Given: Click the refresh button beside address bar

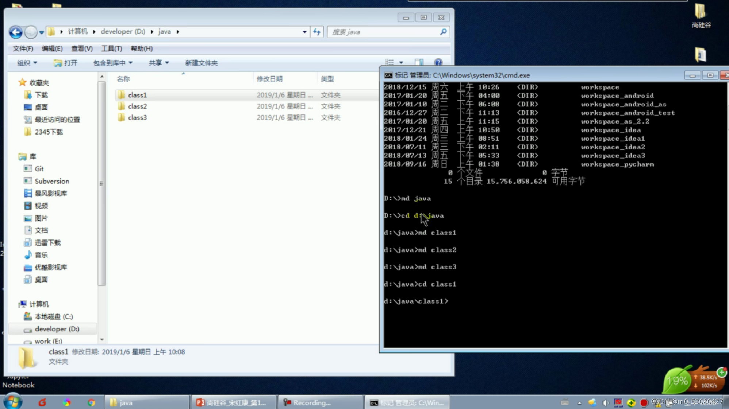Looking at the screenshot, I should (x=316, y=32).
